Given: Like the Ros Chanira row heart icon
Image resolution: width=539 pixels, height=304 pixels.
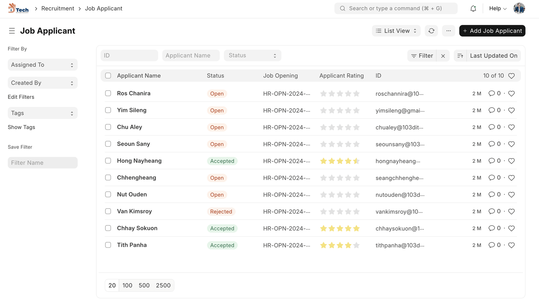Looking at the screenshot, I should 511,94.
